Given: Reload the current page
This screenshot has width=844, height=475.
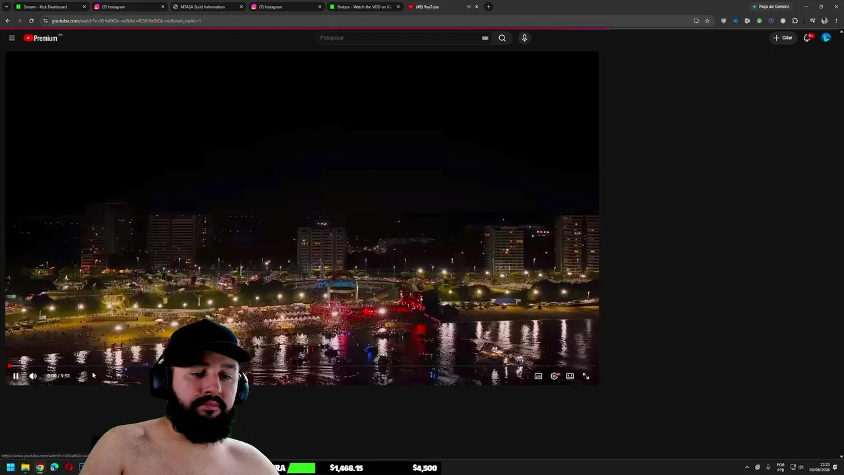Looking at the screenshot, I should point(31,20).
